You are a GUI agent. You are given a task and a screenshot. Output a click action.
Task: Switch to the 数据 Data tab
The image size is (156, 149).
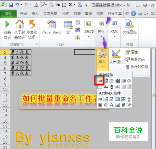tap(77, 14)
